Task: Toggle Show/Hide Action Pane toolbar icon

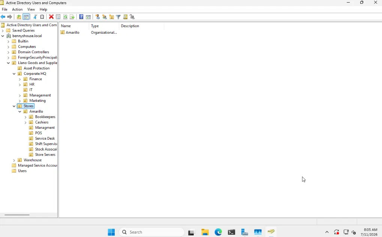Action: click(x=88, y=17)
